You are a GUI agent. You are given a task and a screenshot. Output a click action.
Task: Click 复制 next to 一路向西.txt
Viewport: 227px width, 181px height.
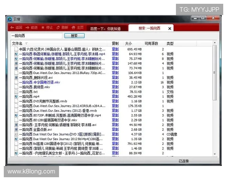(115, 92)
